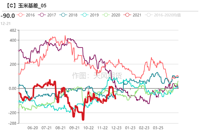Click the 06-20 x-axis tick label

tap(33, 128)
